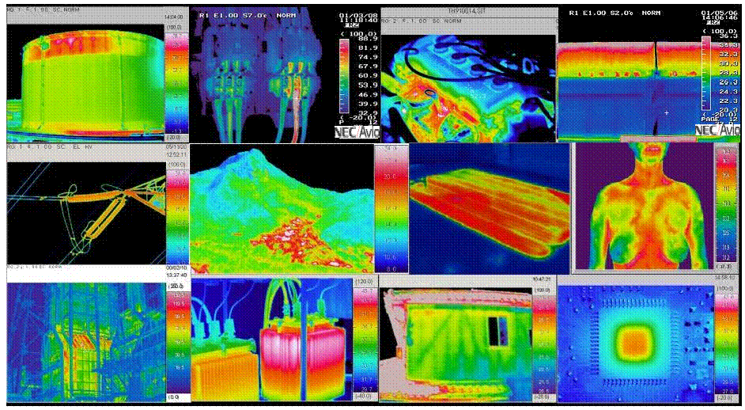Open the car engine thermal image
The width and height of the screenshot is (745, 410).
[x=468, y=88]
